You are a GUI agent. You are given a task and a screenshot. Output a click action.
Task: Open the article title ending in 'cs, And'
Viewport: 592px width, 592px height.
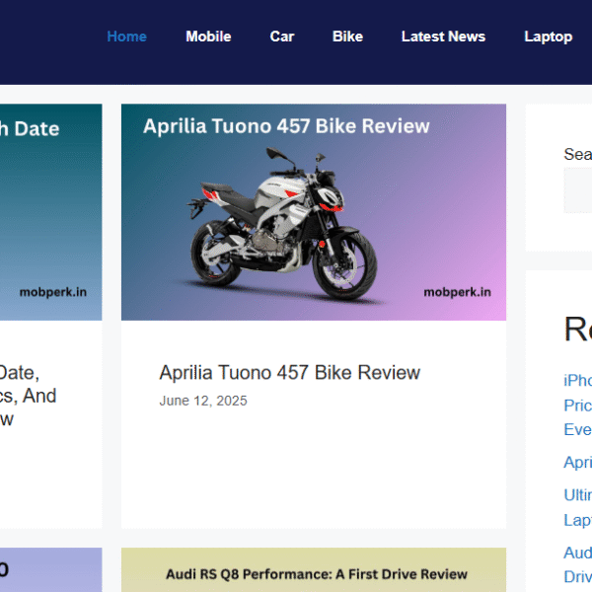[x=28, y=396]
